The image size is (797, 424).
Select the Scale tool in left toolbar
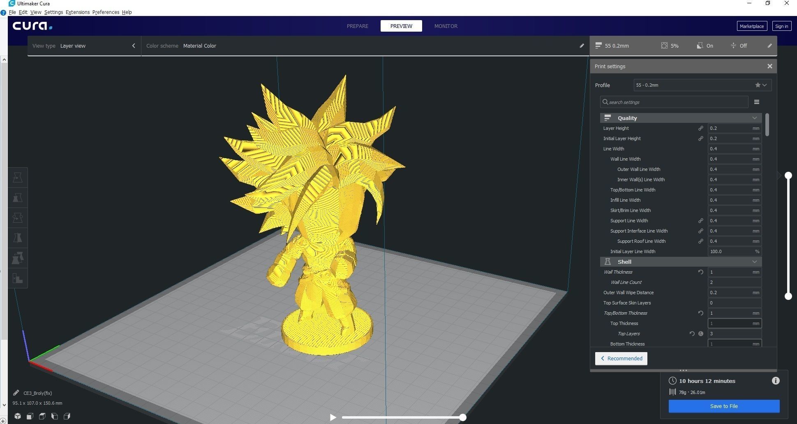(18, 198)
